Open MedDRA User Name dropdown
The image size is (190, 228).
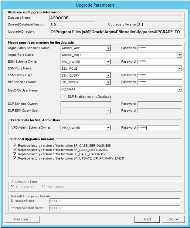coord(179,89)
